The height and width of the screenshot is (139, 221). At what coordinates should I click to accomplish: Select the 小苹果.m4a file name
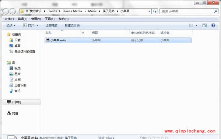click(58, 40)
